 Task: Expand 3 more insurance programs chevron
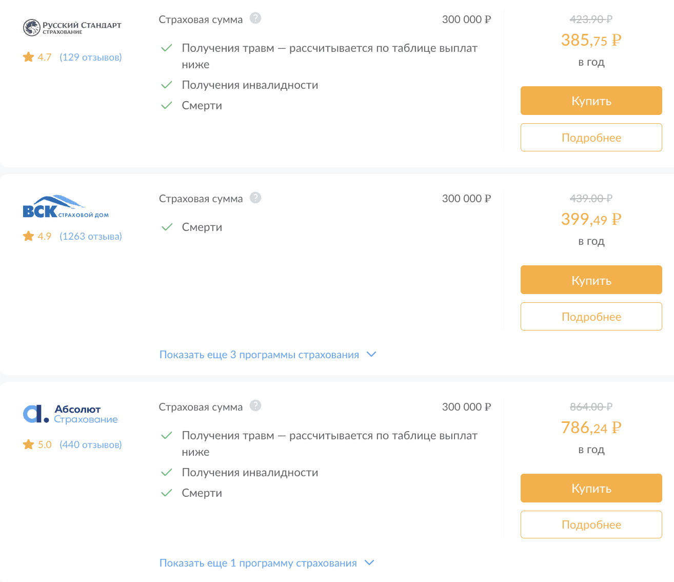pos(372,354)
